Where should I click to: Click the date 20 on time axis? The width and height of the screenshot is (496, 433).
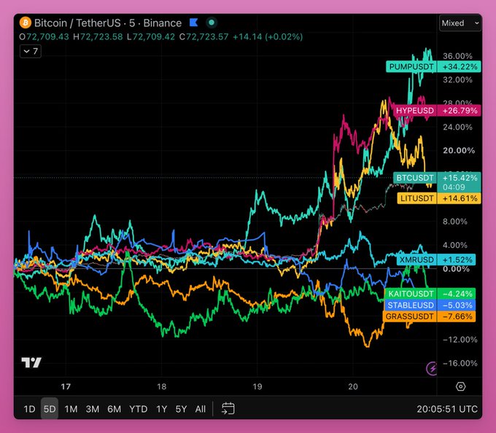(x=353, y=386)
